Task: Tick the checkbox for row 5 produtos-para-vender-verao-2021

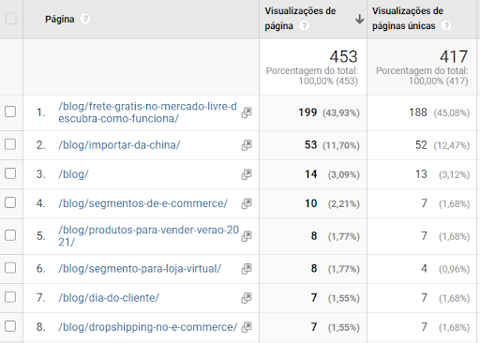Action: 10,235
